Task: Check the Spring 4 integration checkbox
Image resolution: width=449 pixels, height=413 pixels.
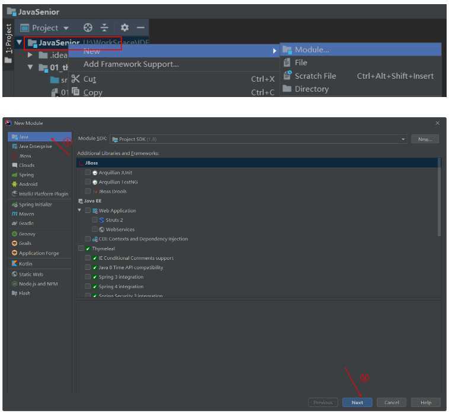Action: pos(88,286)
